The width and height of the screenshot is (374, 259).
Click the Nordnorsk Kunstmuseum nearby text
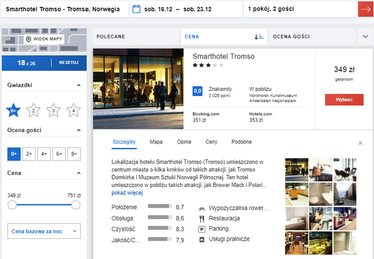pos(273,96)
